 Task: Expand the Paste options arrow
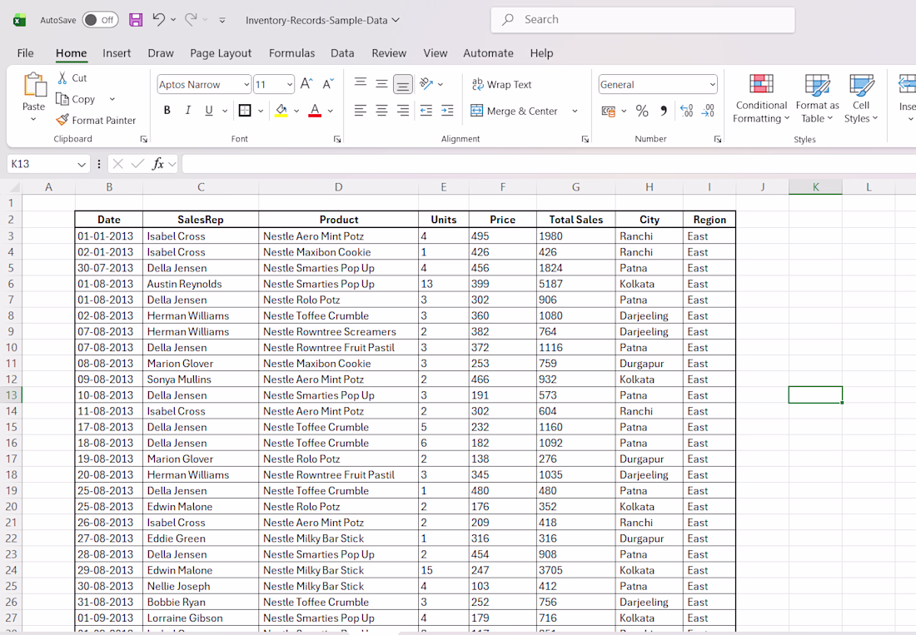[33, 120]
